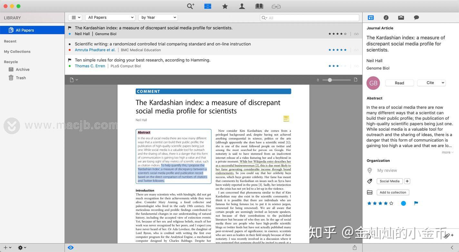Set inspector rating to five stars
Viewport: 459px width, 252px height.
(391, 203)
